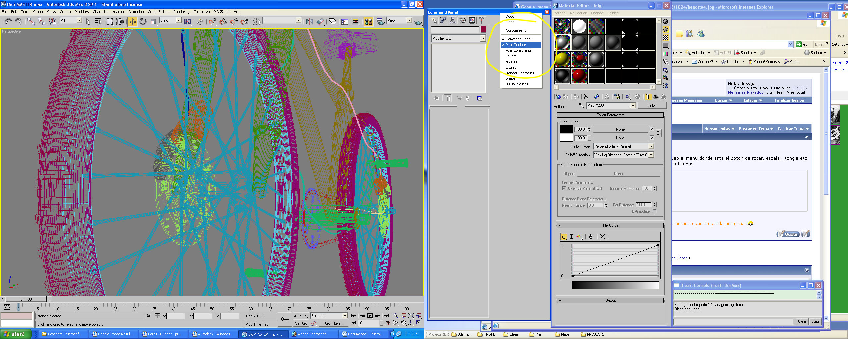This screenshot has width=848, height=339.
Task: Activate the Select and Uniform Scale tool
Action: pos(153,22)
